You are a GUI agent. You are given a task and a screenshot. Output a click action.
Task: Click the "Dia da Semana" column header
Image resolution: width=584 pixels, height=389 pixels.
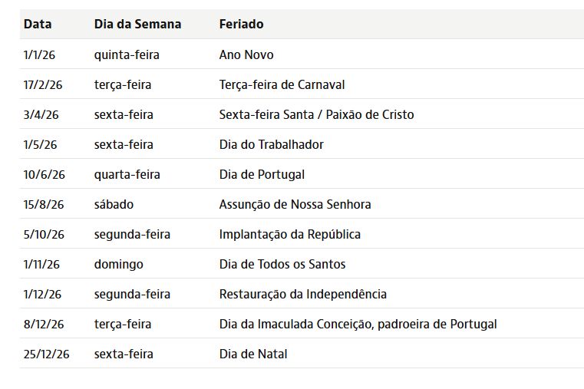[x=137, y=24]
